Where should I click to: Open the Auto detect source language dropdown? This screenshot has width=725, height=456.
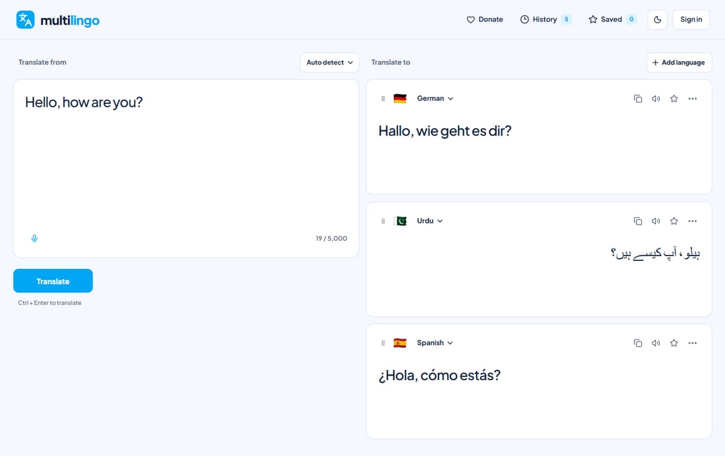[x=329, y=62]
